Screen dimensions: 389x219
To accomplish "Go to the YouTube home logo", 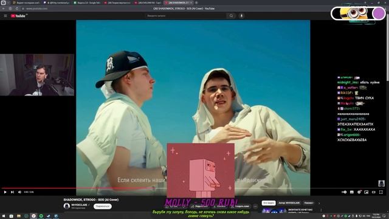I will click(18, 16).
